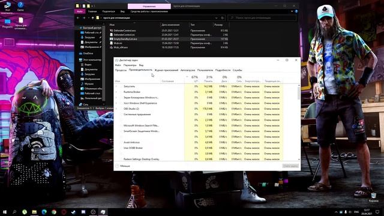Expand the Запустить process row in Task Manager
Screen dimensions: 384x216
(x=116, y=86)
